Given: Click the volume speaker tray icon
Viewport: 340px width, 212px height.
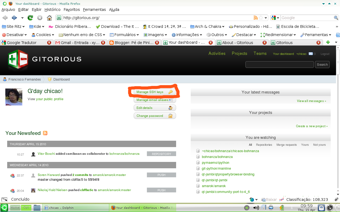Looking at the screenshot, I should click(256, 207).
